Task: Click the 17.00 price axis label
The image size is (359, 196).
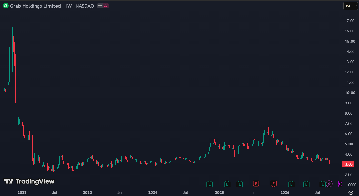Action: (x=350, y=21)
